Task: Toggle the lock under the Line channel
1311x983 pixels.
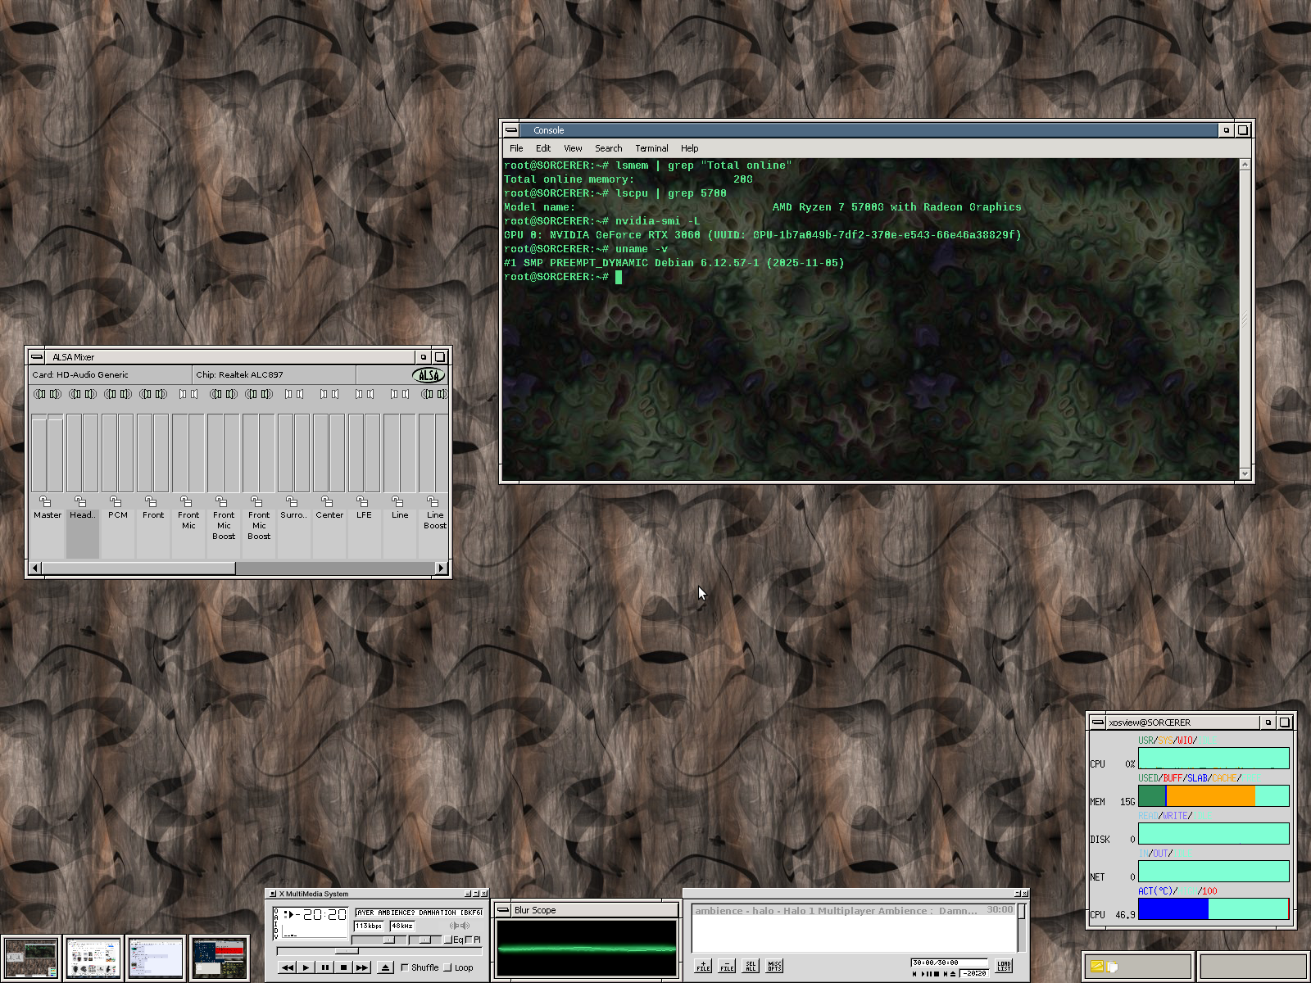Action: (x=397, y=501)
